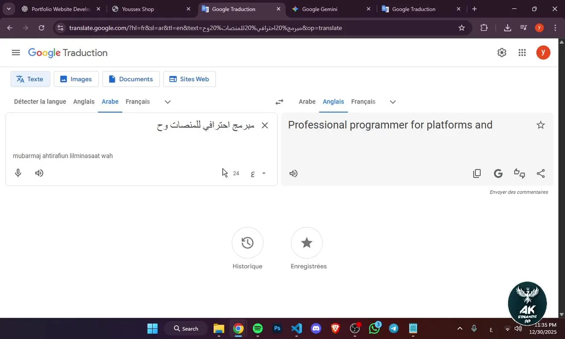The height and width of the screenshot is (339, 565).
Task: Switch to Texte translation mode
Action: (x=30, y=79)
